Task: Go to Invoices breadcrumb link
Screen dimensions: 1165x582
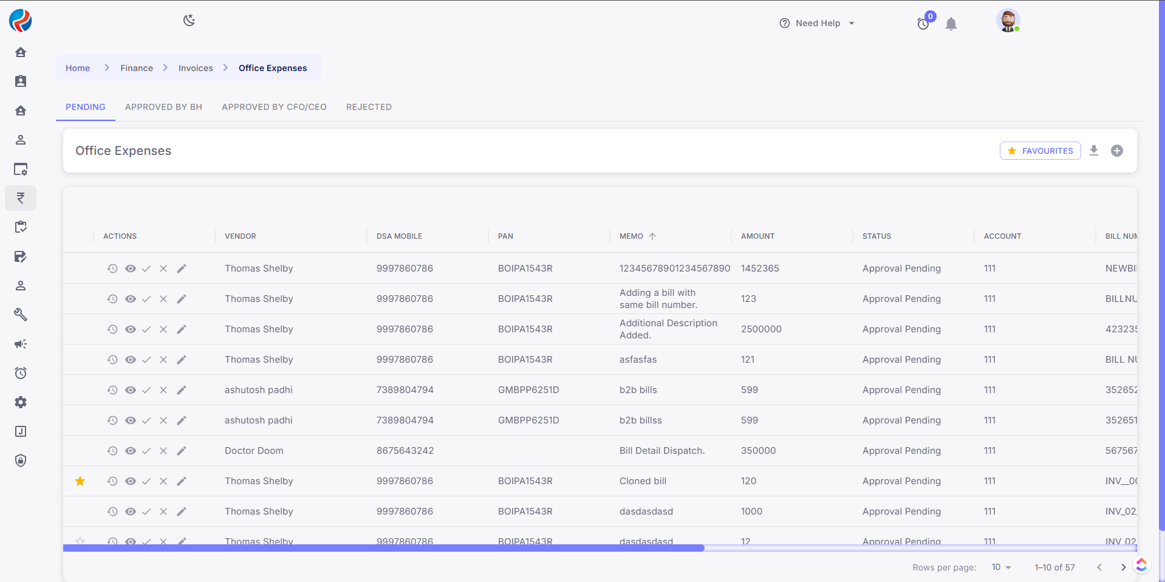Action: [196, 68]
